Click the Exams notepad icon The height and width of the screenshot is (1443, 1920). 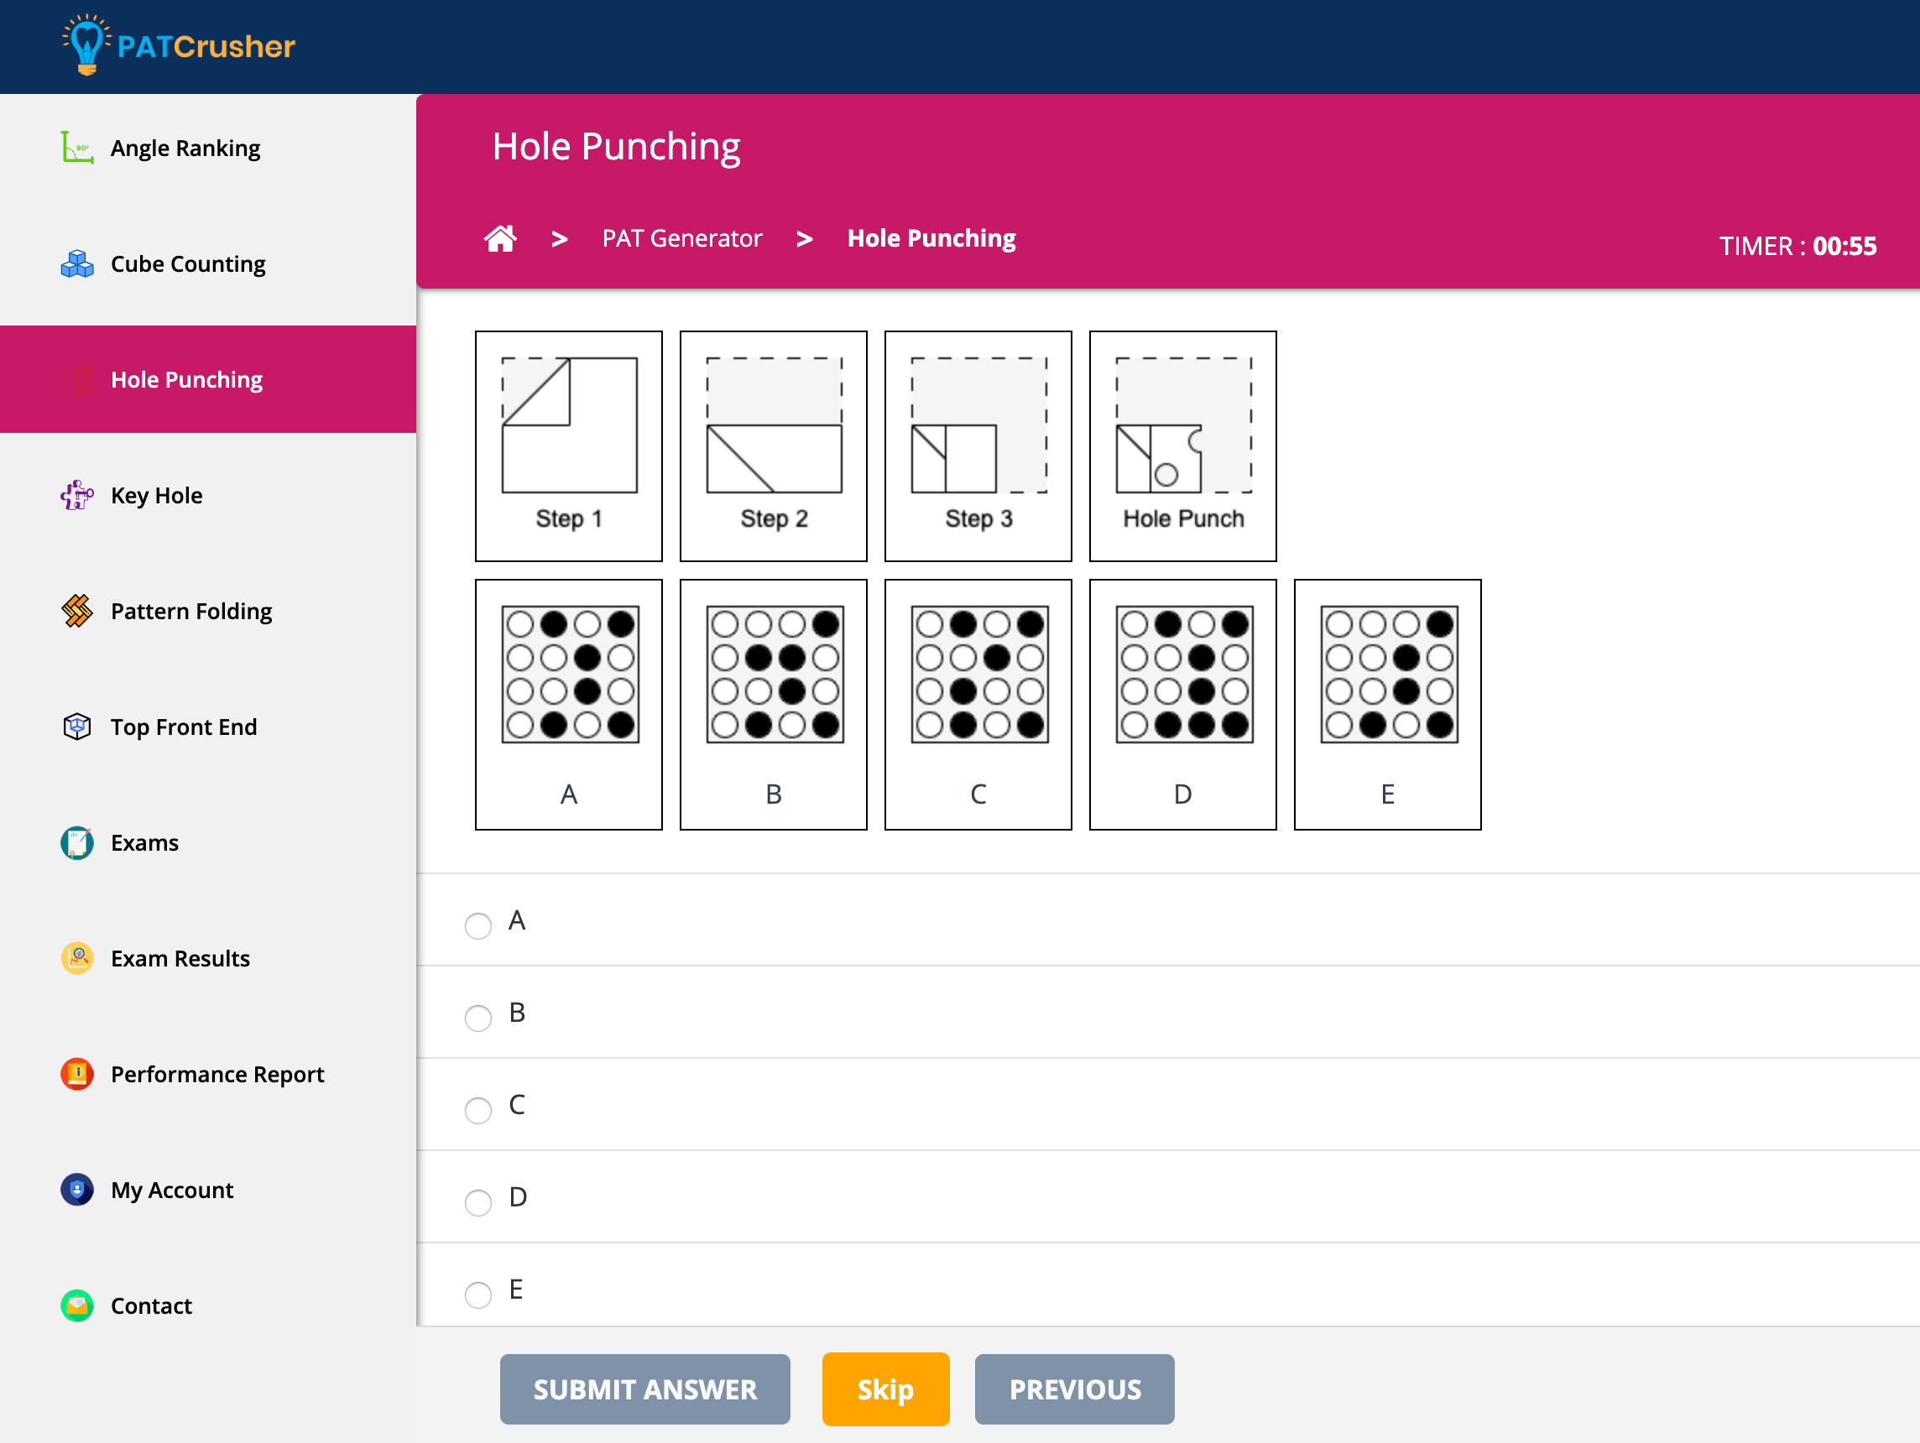pos(76,841)
